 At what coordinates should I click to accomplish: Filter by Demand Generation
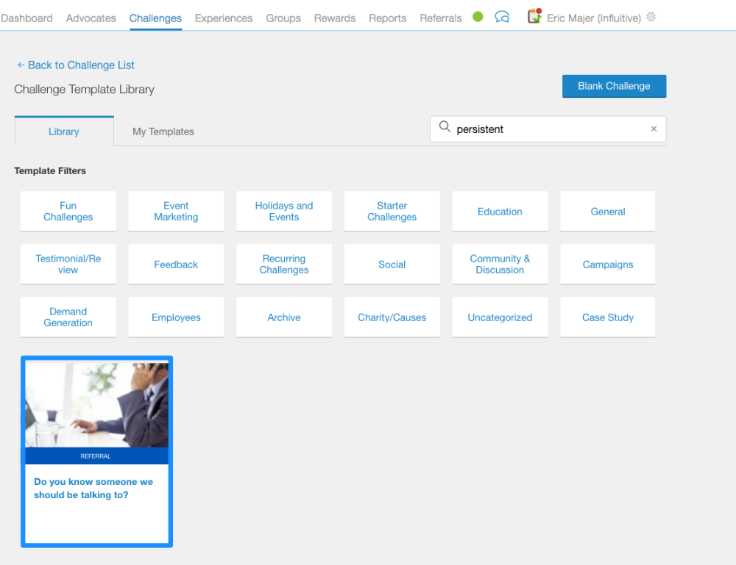tap(68, 317)
